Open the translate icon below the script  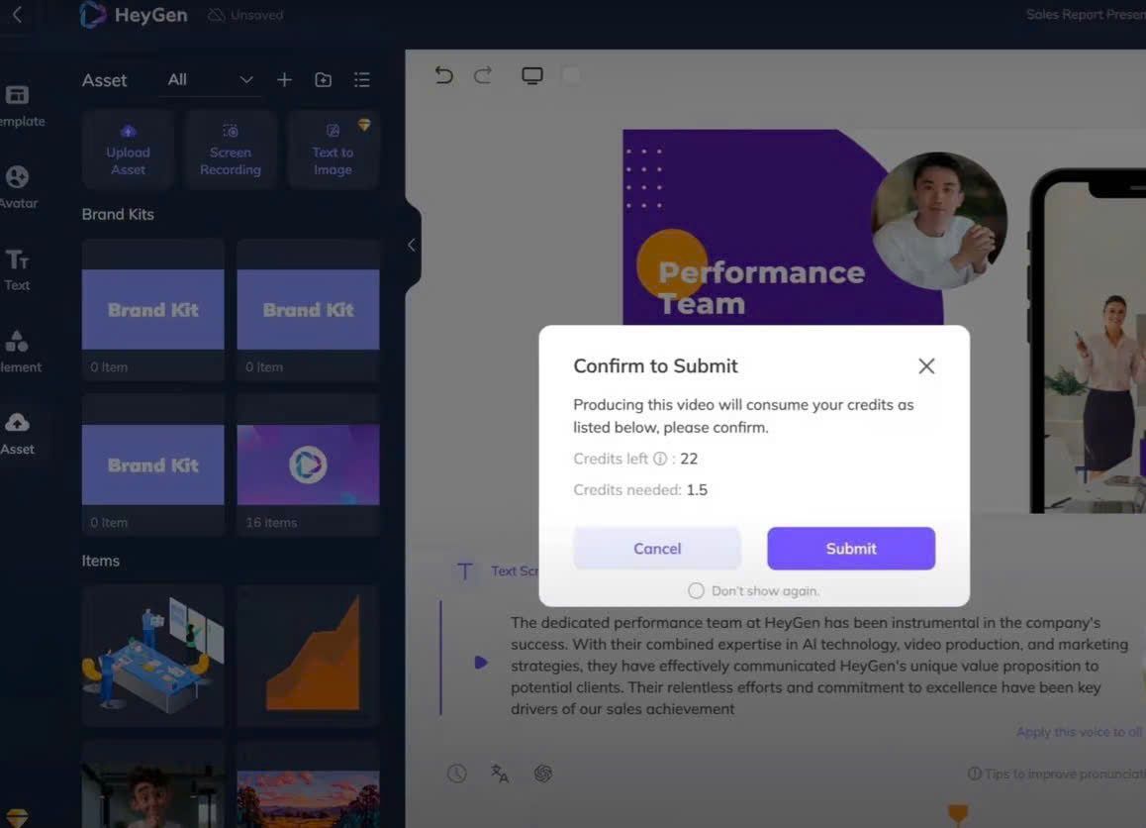pyautogui.click(x=500, y=774)
